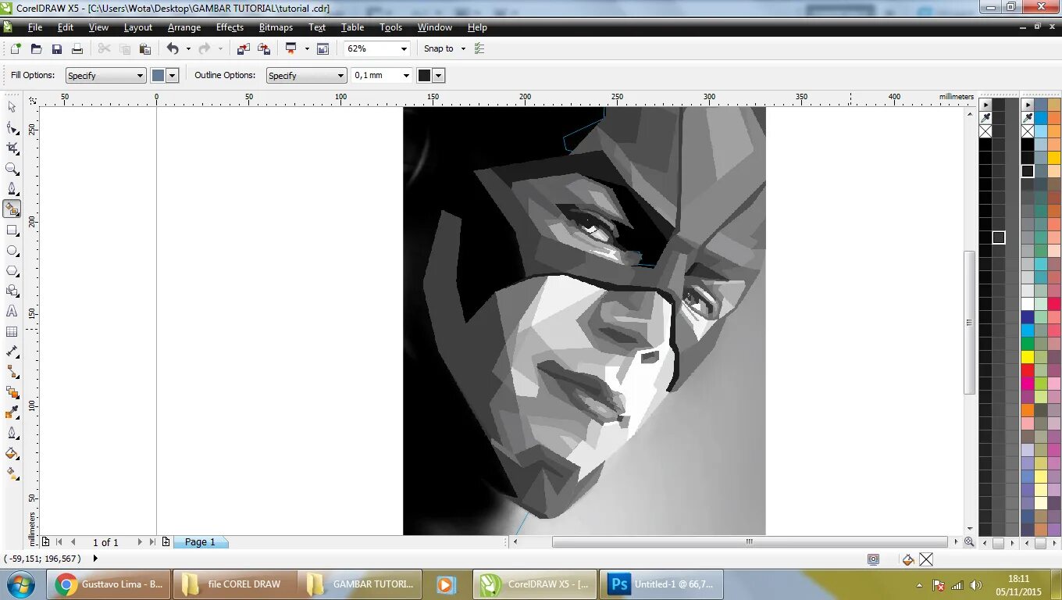
Task: Click the New document icon
Action: pos(16,48)
